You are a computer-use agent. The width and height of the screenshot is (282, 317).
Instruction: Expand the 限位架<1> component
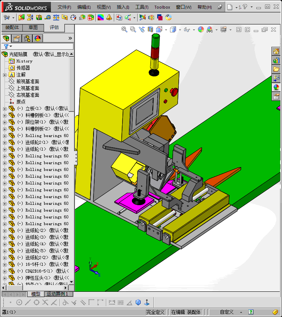click(5, 122)
